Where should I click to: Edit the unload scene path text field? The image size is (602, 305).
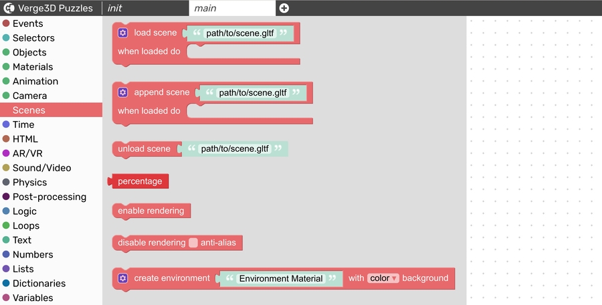coord(235,148)
